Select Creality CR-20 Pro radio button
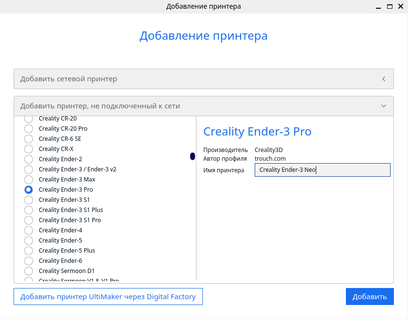 pos(29,129)
